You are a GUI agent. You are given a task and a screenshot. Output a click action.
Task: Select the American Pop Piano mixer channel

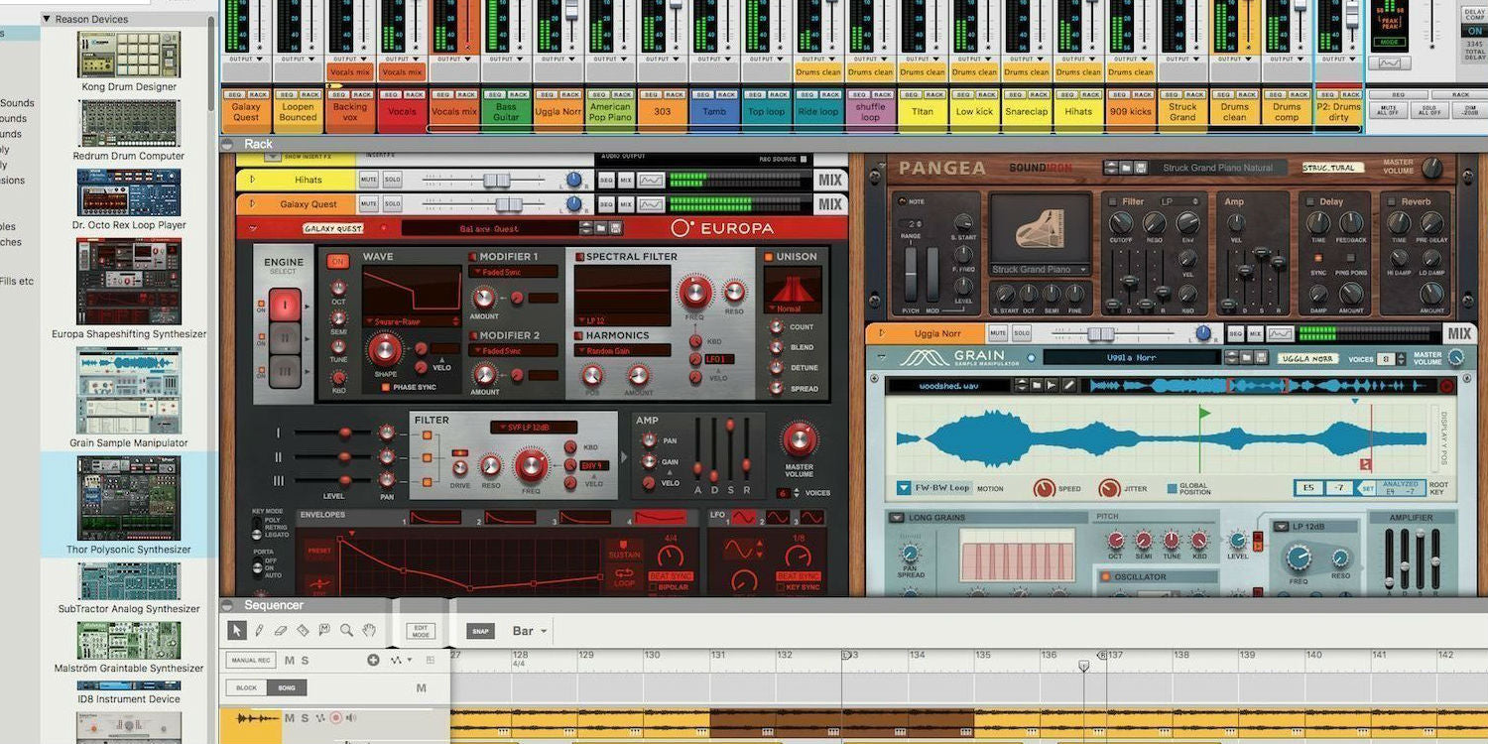coord(610,112)
